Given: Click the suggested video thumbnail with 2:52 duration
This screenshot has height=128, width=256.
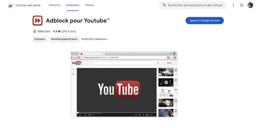Looking at the screenshot, I should [166, 72].
